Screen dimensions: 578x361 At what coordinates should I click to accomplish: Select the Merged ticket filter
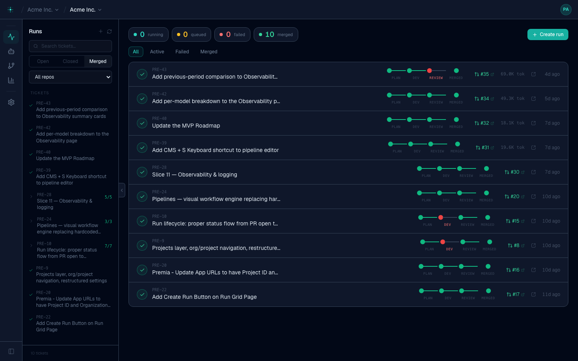[x=98, y=61]
